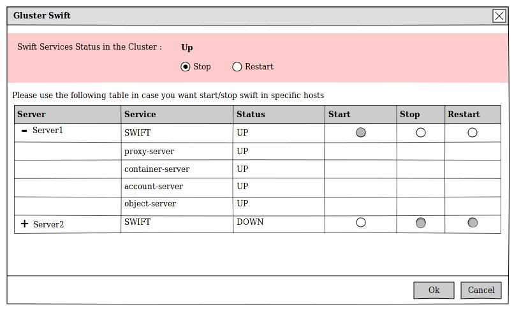
Task: Select the cluster-wide Stop radio option
Action: click(186, 66)
